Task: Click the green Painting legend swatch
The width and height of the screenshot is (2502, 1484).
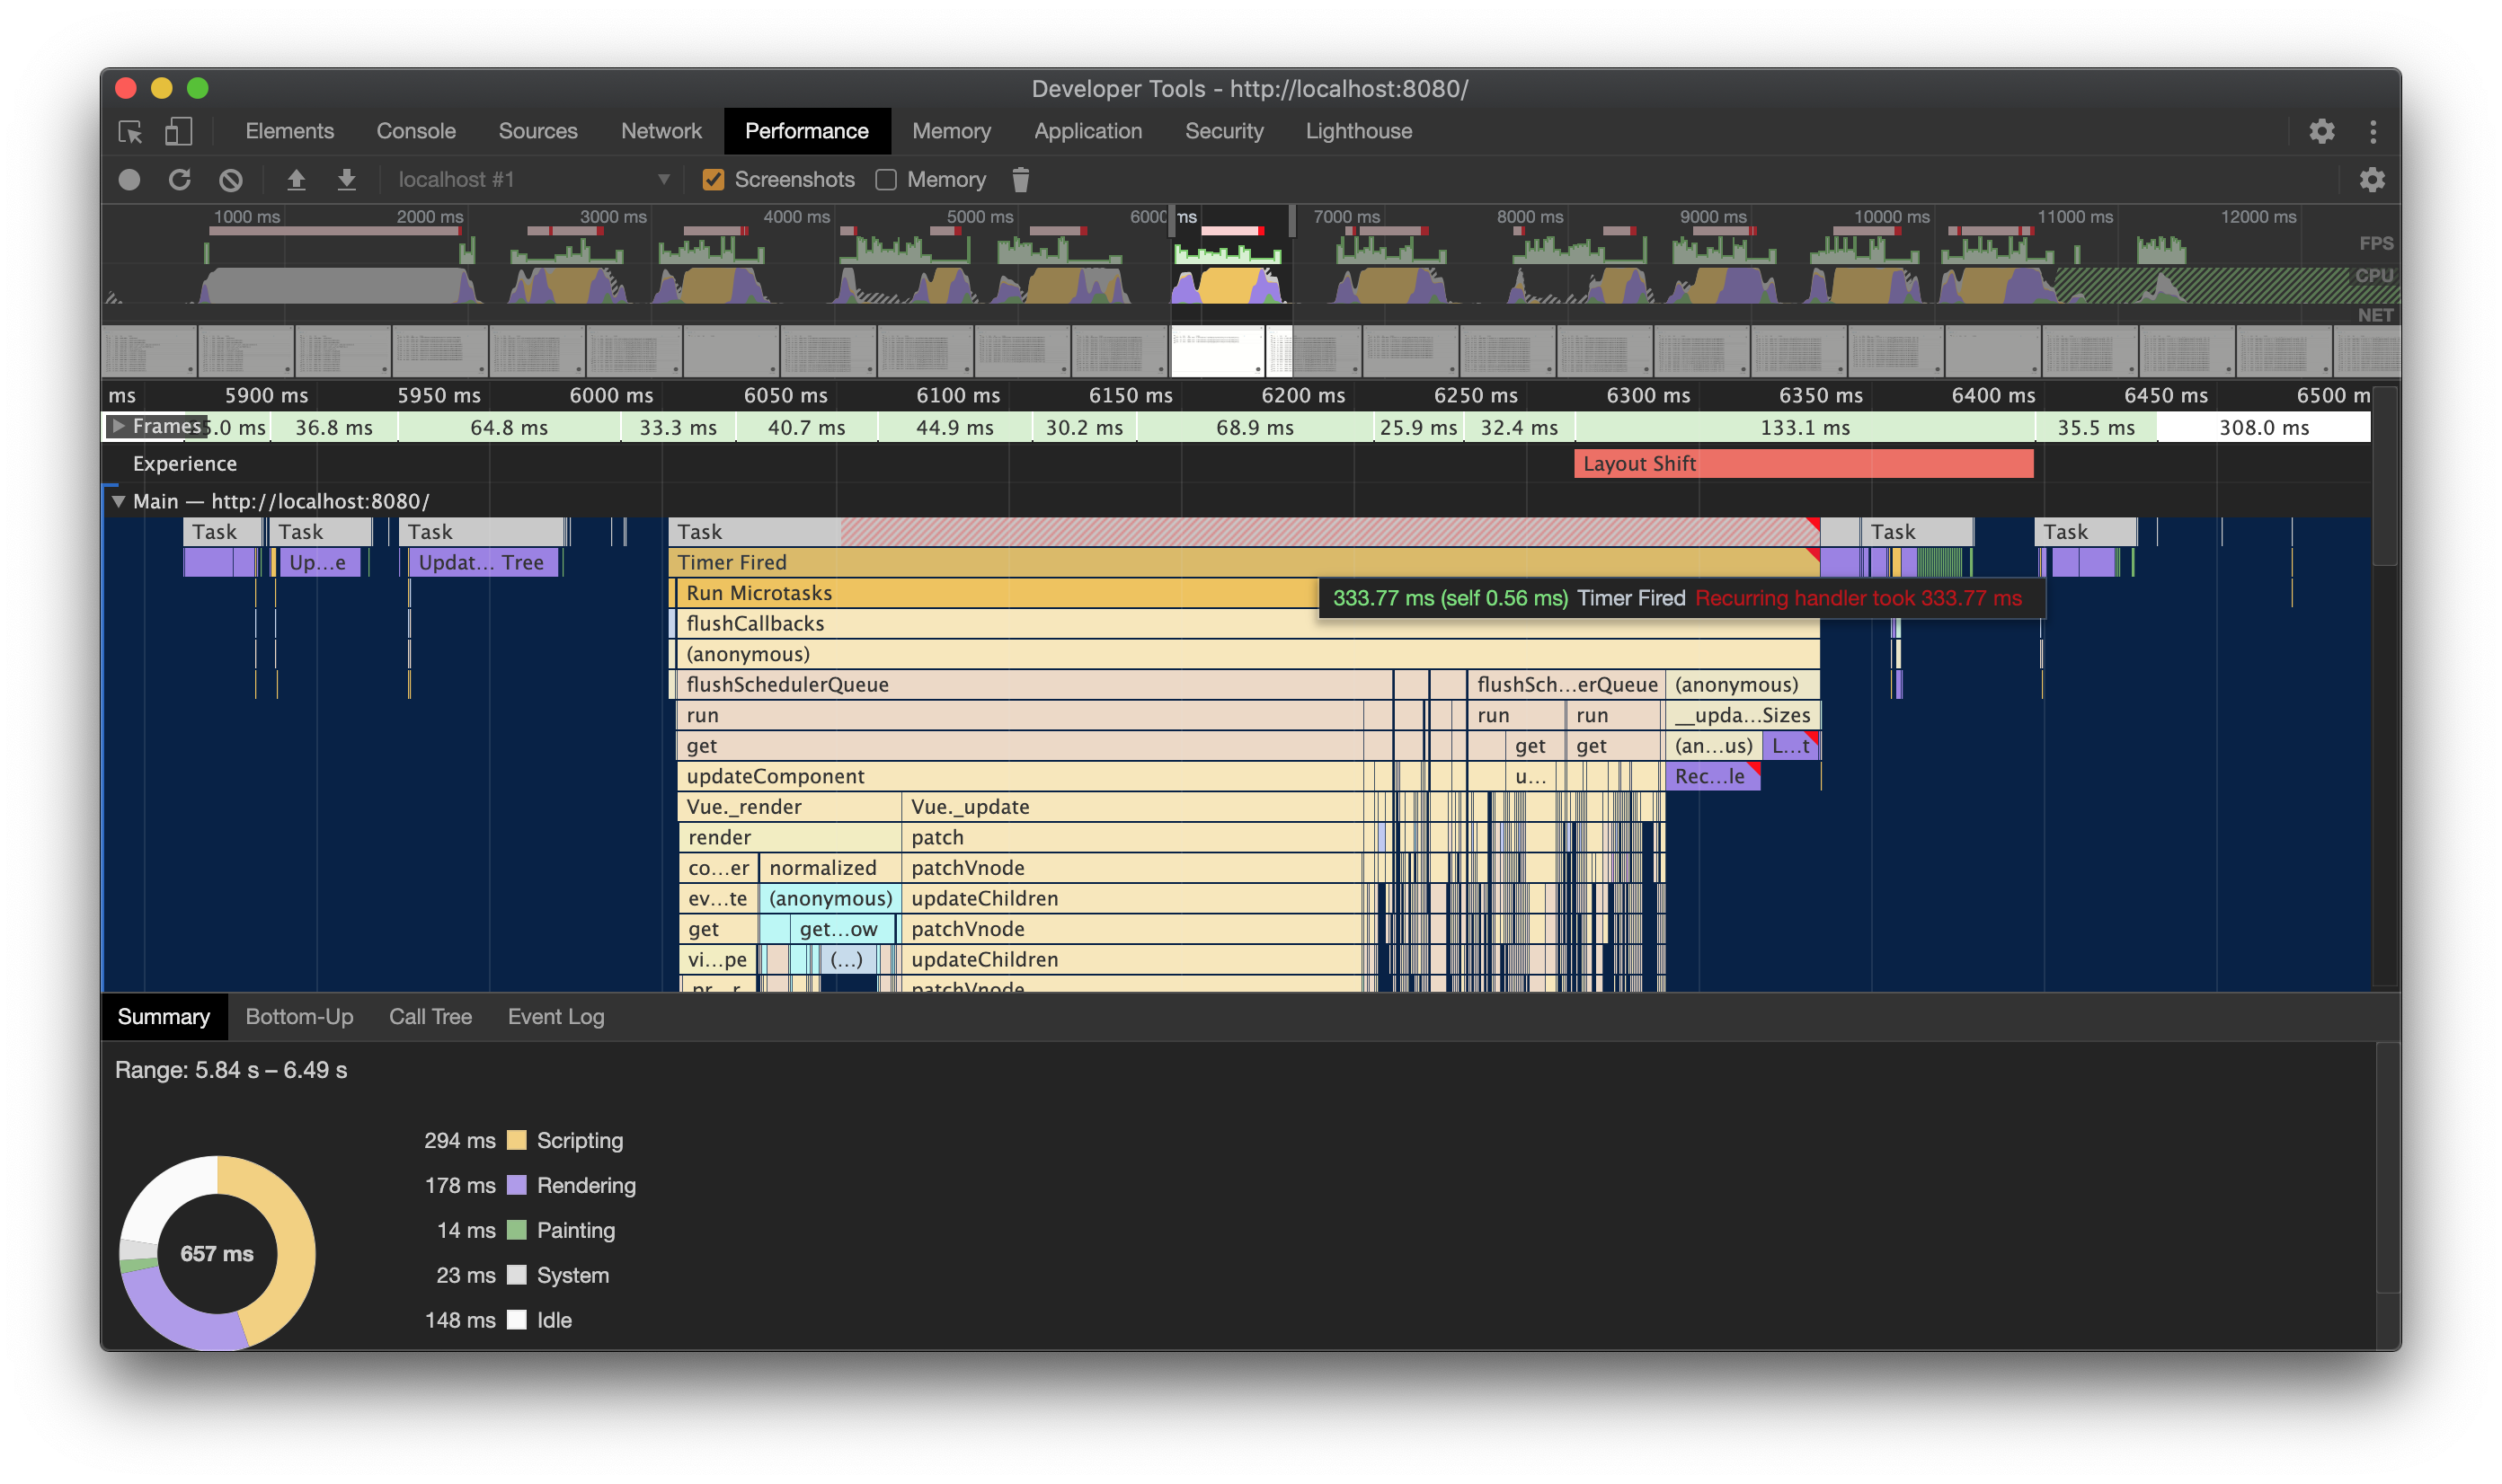Action: pyautogui.click(x=516, y=1230)
